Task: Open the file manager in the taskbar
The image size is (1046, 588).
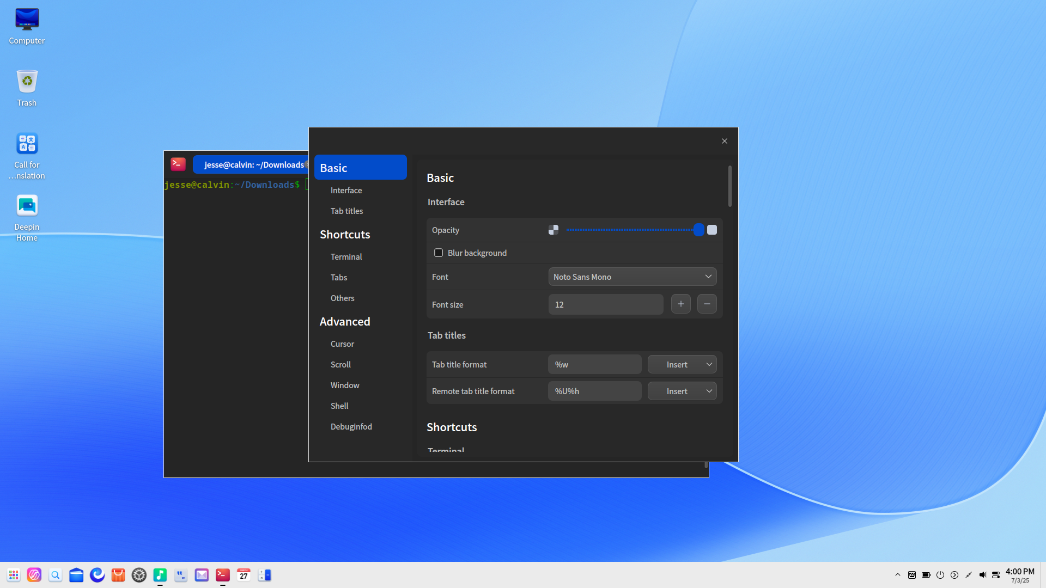Action: pos(76,575)
